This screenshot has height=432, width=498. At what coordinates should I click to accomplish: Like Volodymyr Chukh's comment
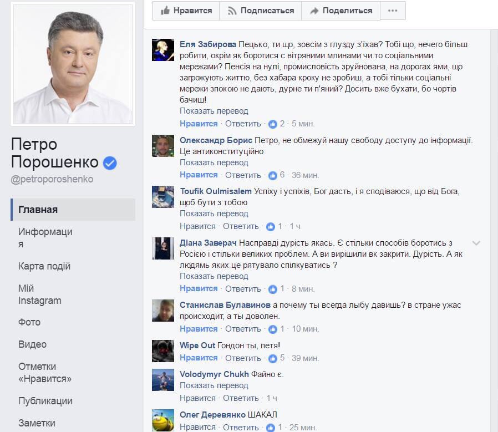tap(197, 398)
